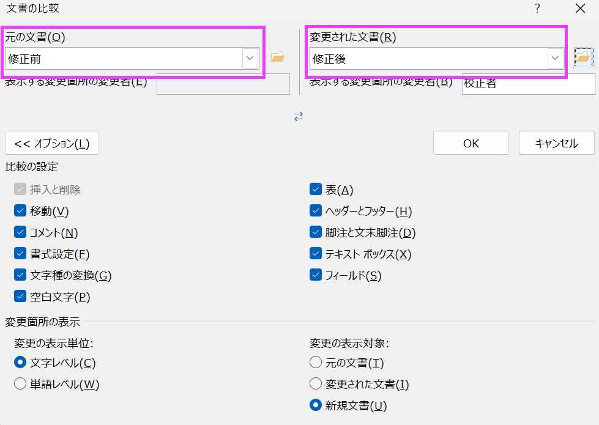599x425 pixels.
Task: Select the 単語レベル radio button
Action: pos(20,385)
